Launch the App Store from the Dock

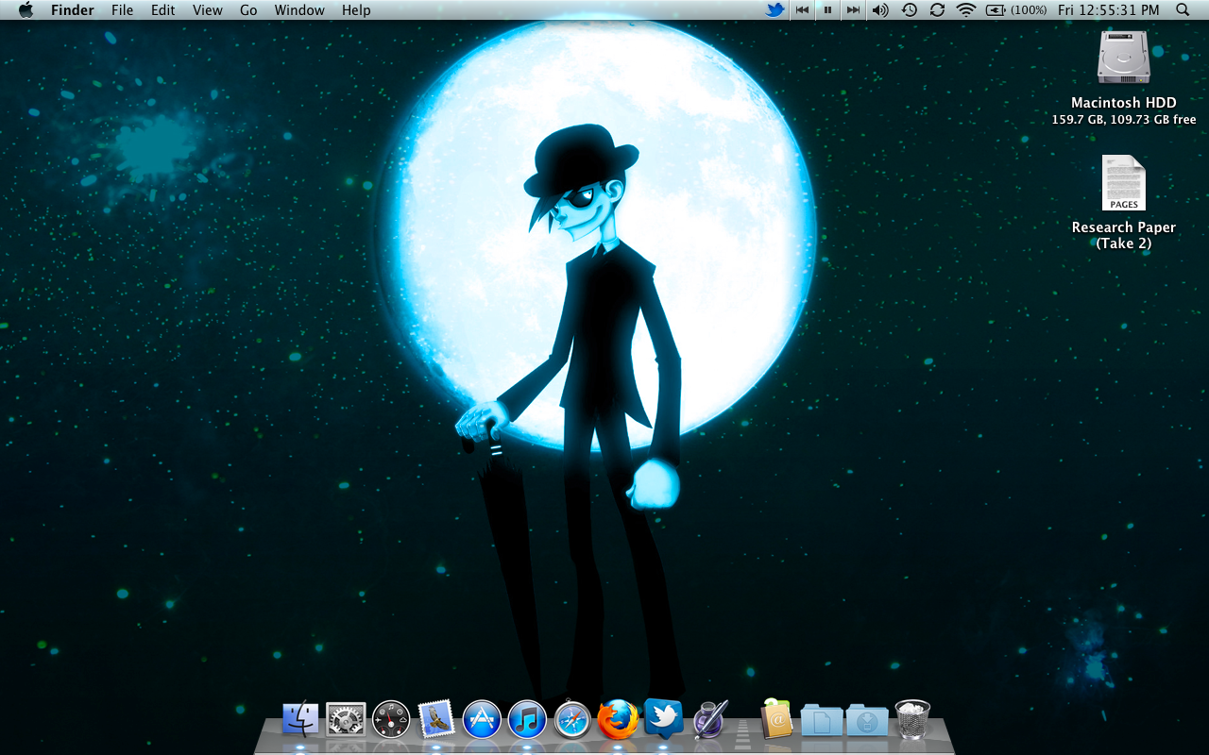(x=482, y=719)
